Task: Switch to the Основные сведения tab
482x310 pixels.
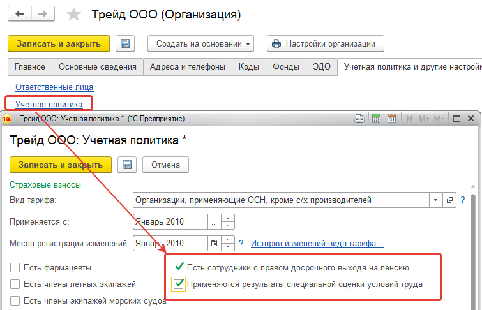Action: pyautogui.click(x=98, y=67)
